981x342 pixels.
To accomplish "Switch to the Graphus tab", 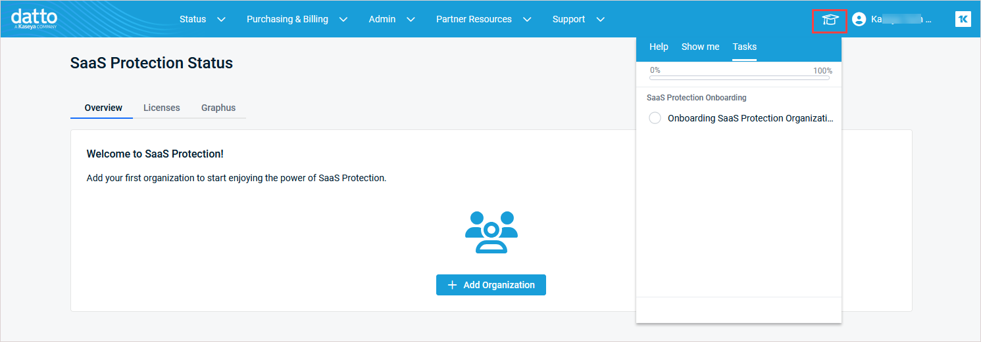I will pos(218,108).
